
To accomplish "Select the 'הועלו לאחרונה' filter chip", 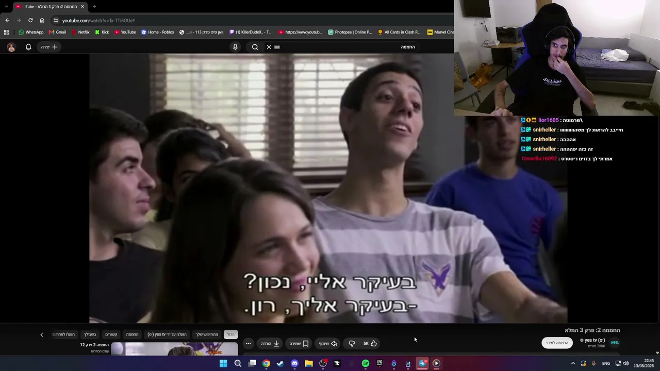I will coord(64,334).
